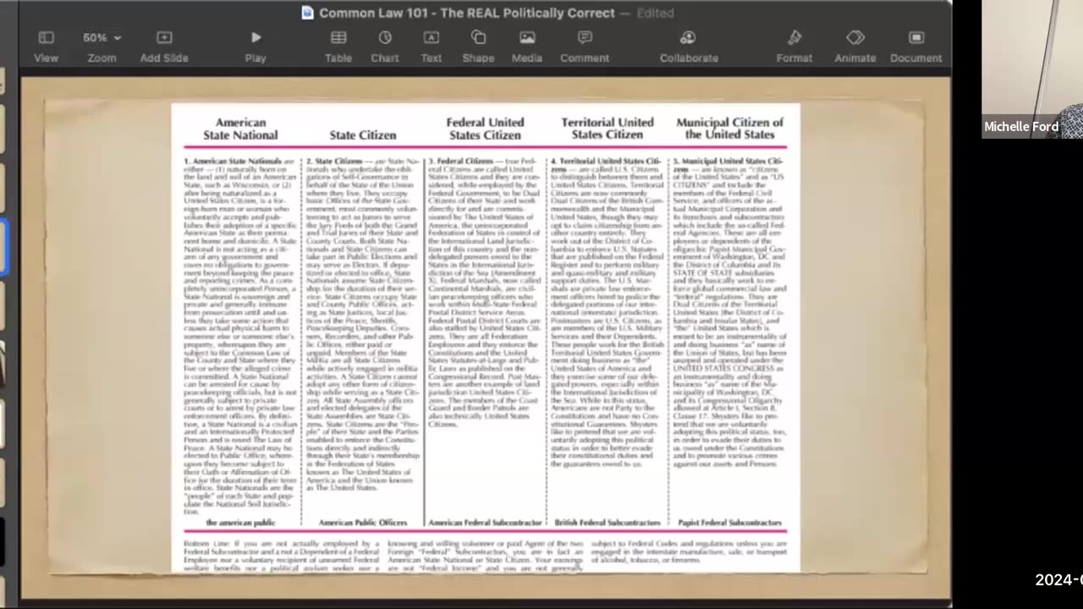This screenshot has height=609, width=1083.
Task: Click the 'British Federal Subcontractors' footer label
Action: (607, 523)
